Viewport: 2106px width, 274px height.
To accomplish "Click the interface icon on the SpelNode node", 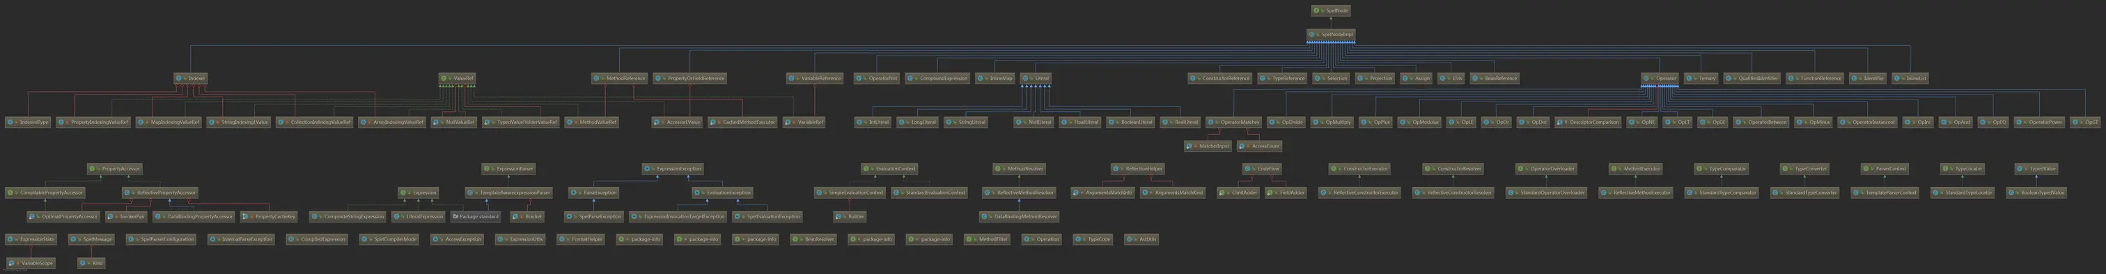I will click(x=1316, y=10).
